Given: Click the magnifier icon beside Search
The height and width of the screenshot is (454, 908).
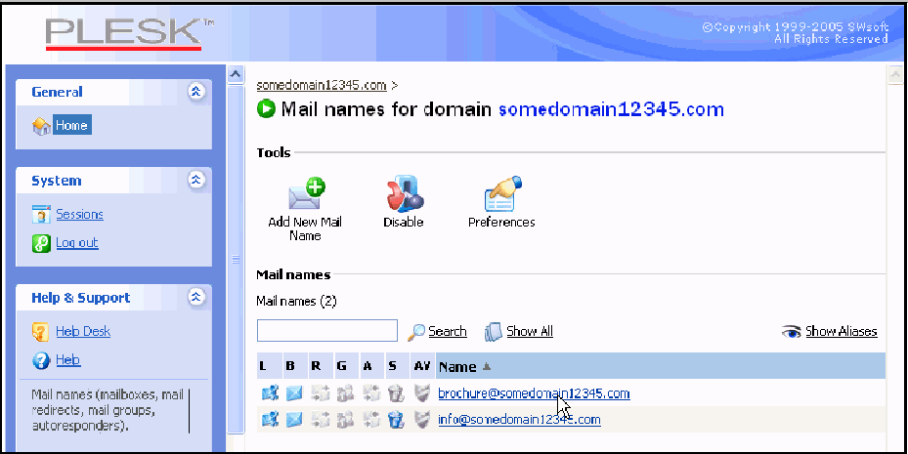Looking at the screenshot, I should pyautogui.click(x=416, y=332).
